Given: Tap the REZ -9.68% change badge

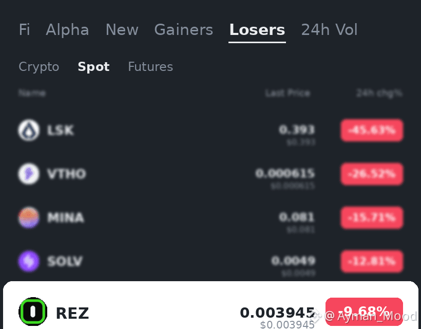Looking at the screenshot, I should click(x=364, y=312).
